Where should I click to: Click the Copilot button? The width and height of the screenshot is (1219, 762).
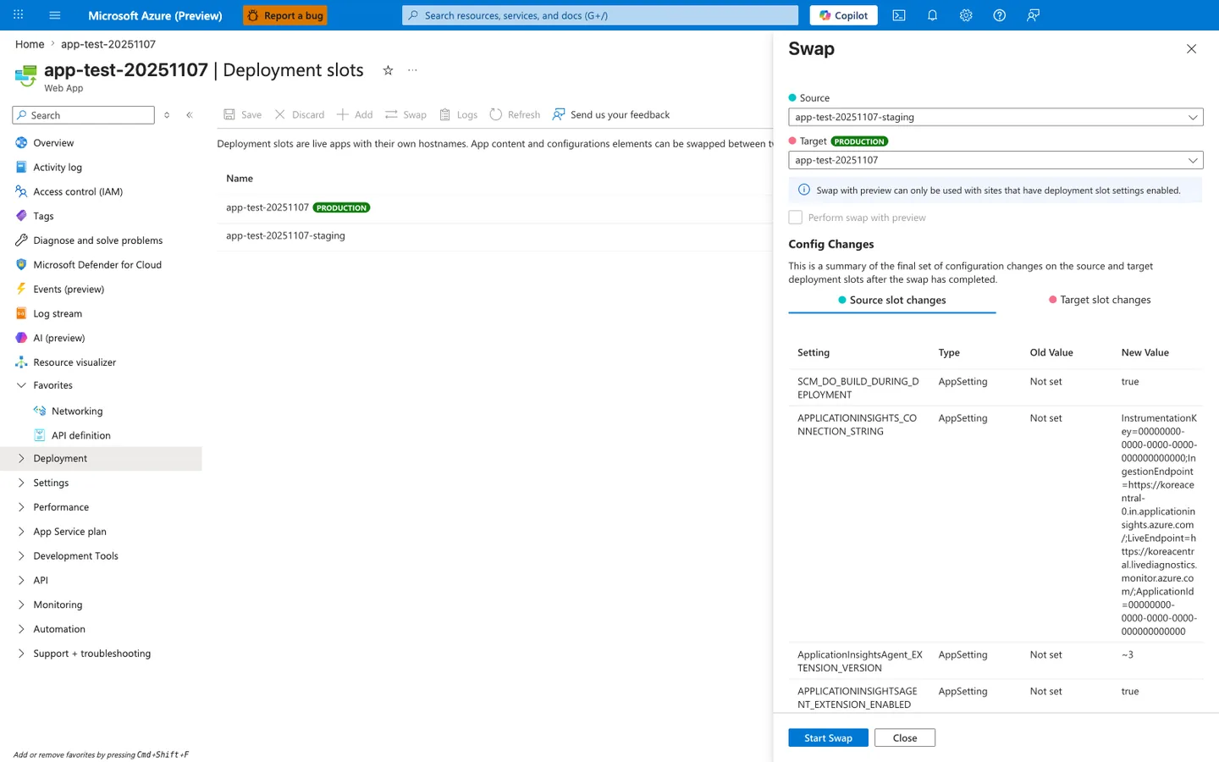pyautogui.click(x=843, y=15)
